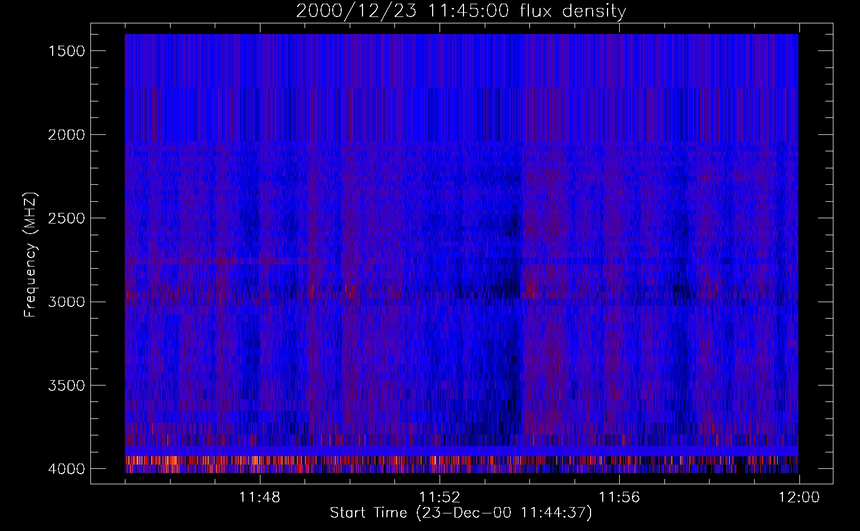Click the 11:56 time tick label

[x=619, y=498]
